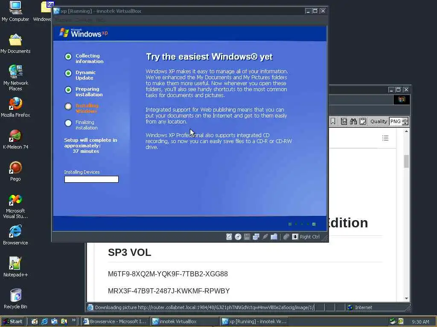Switch to innotek VirtualBox taskbar button
The image size is (437, 327).
click(x=184, y=321)
